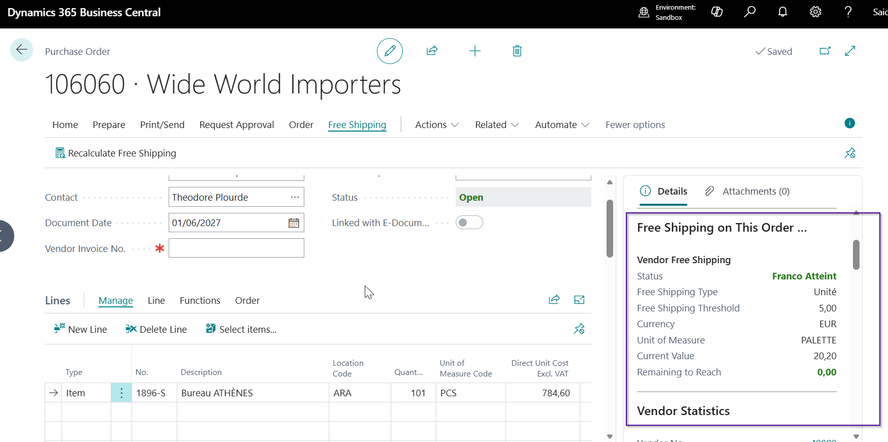Open Contact lookup ellipsis button

pyautogui.click(x=295, y=197)
